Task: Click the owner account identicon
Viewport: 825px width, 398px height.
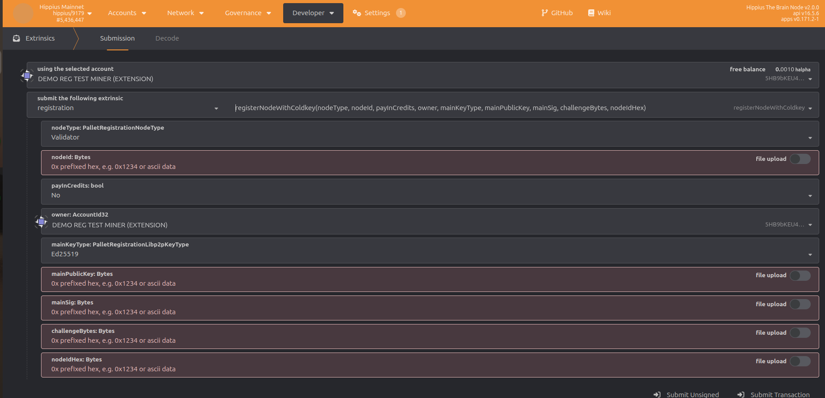Action: pyautogui.click(x=41, y=222)
